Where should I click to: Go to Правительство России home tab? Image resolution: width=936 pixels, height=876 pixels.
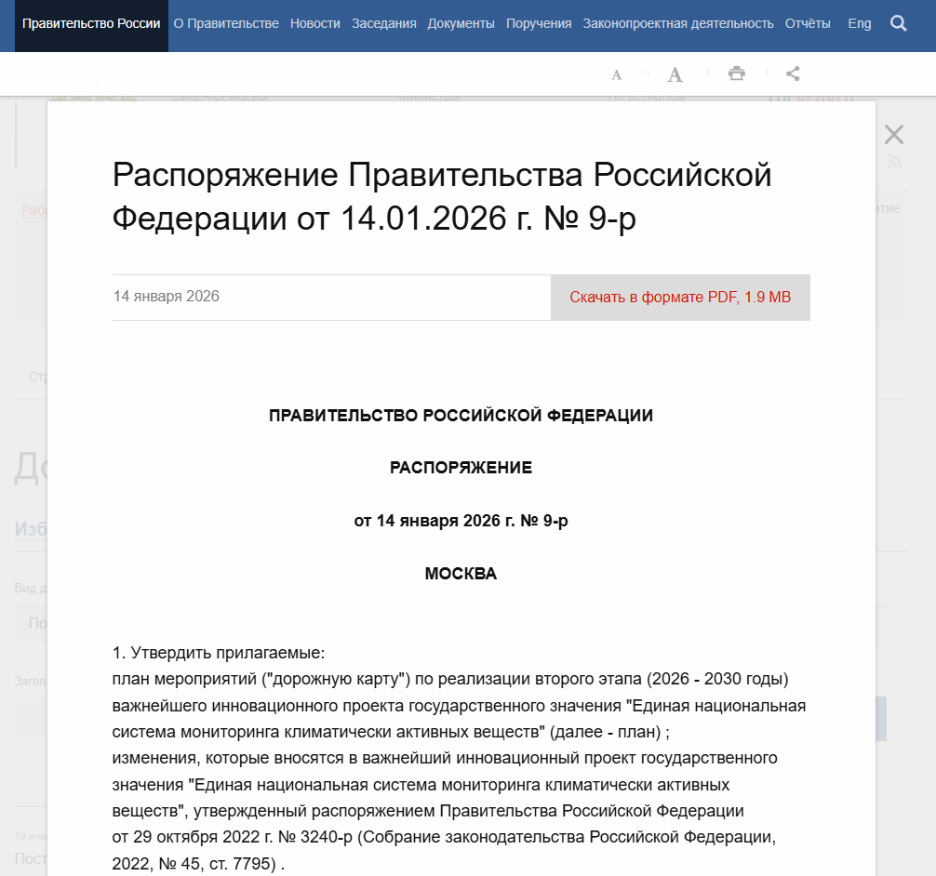(91, 24)
